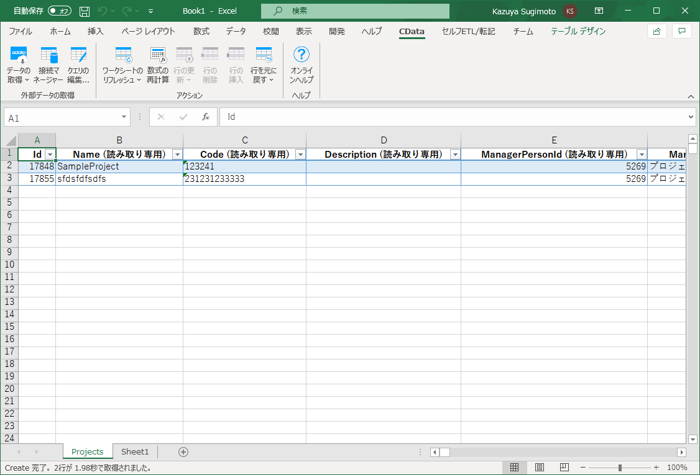
Task: Select row 10 header
Action: point(9,265)
